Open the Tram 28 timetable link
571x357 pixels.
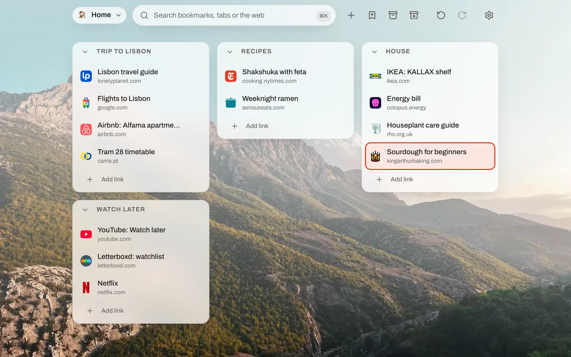tap(141, 156)
